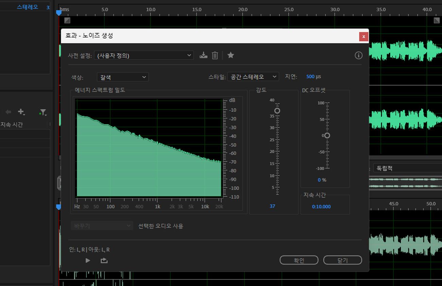Click the fade handle above the waveform
442x286 pixels.
67,20
